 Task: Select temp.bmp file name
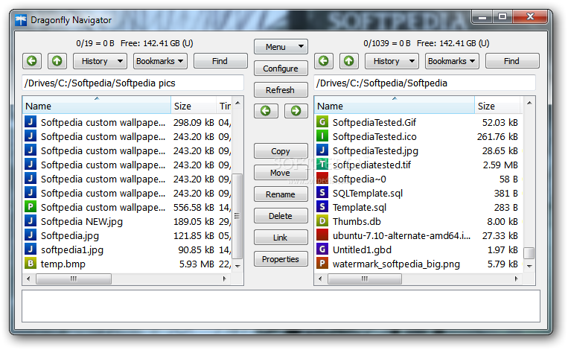pos(63,264)
